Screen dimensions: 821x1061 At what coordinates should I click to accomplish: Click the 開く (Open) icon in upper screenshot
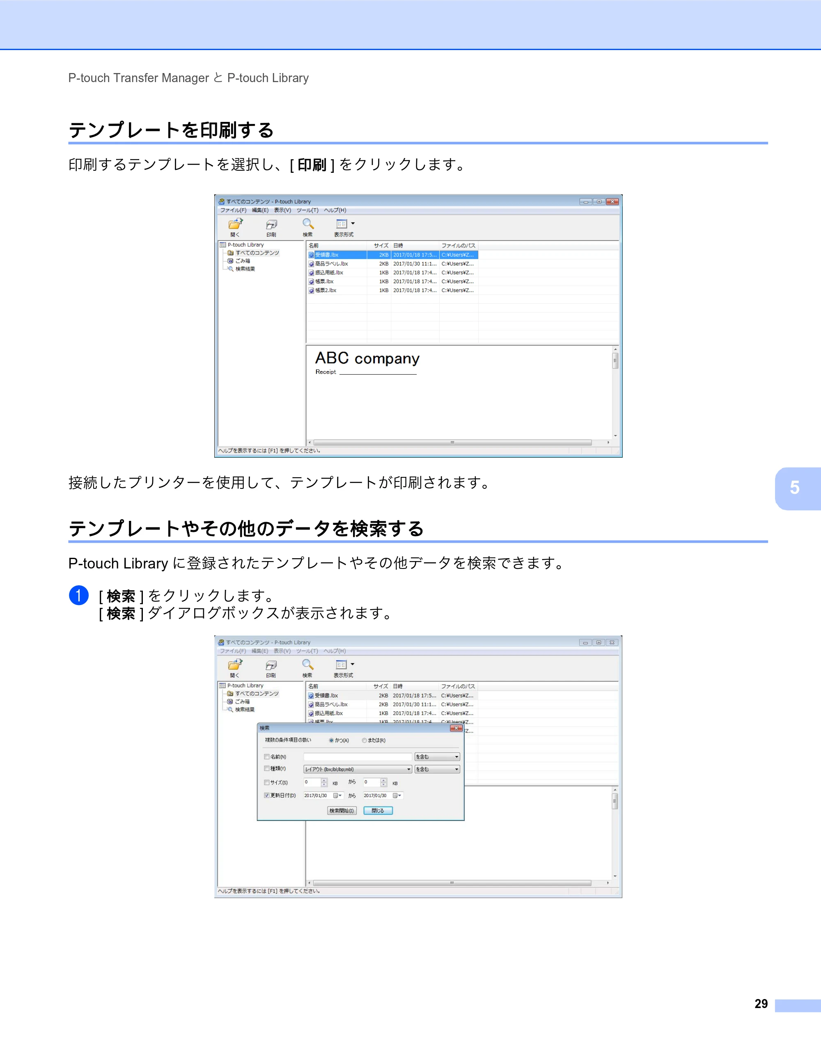click(x=236, y=224)
